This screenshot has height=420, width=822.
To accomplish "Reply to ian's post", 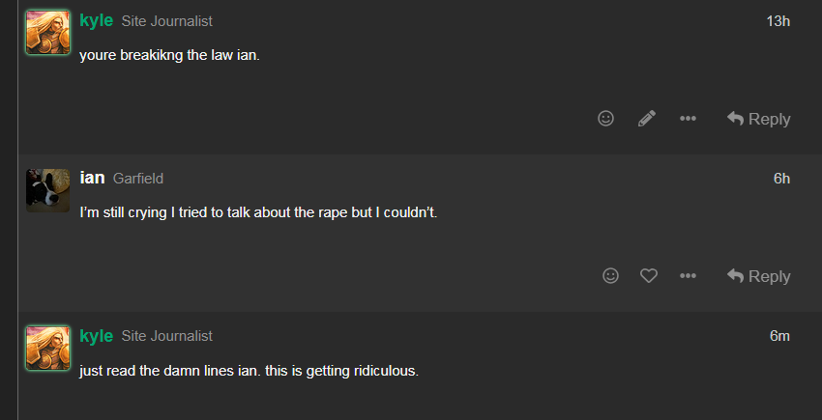I will coord(758,276).
